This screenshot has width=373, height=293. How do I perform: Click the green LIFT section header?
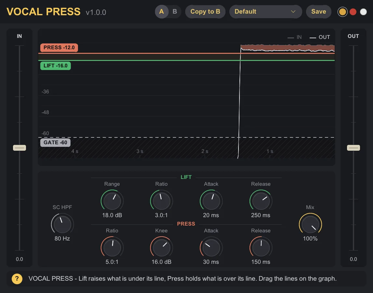pyautogui.click(x=186, y=177)
